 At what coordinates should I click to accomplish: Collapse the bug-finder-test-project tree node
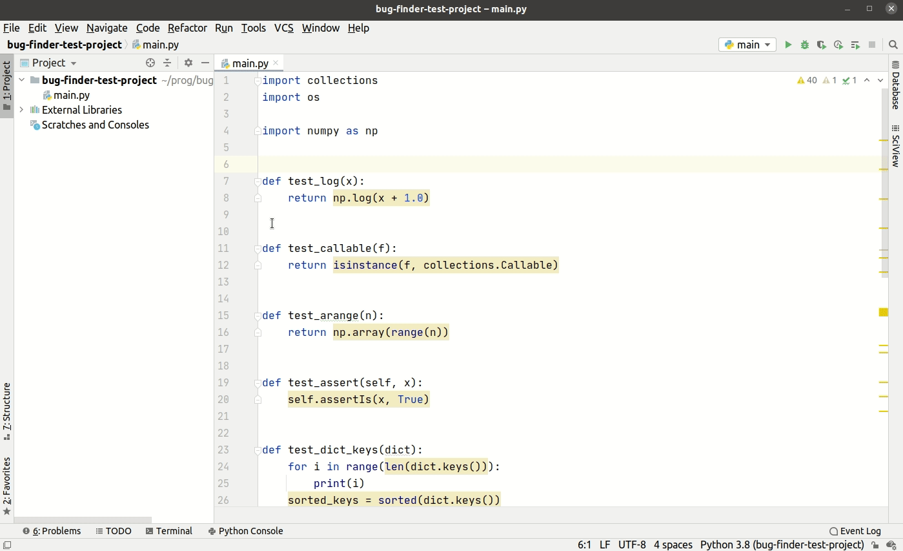pyautogui.click(x=21, y=80)
